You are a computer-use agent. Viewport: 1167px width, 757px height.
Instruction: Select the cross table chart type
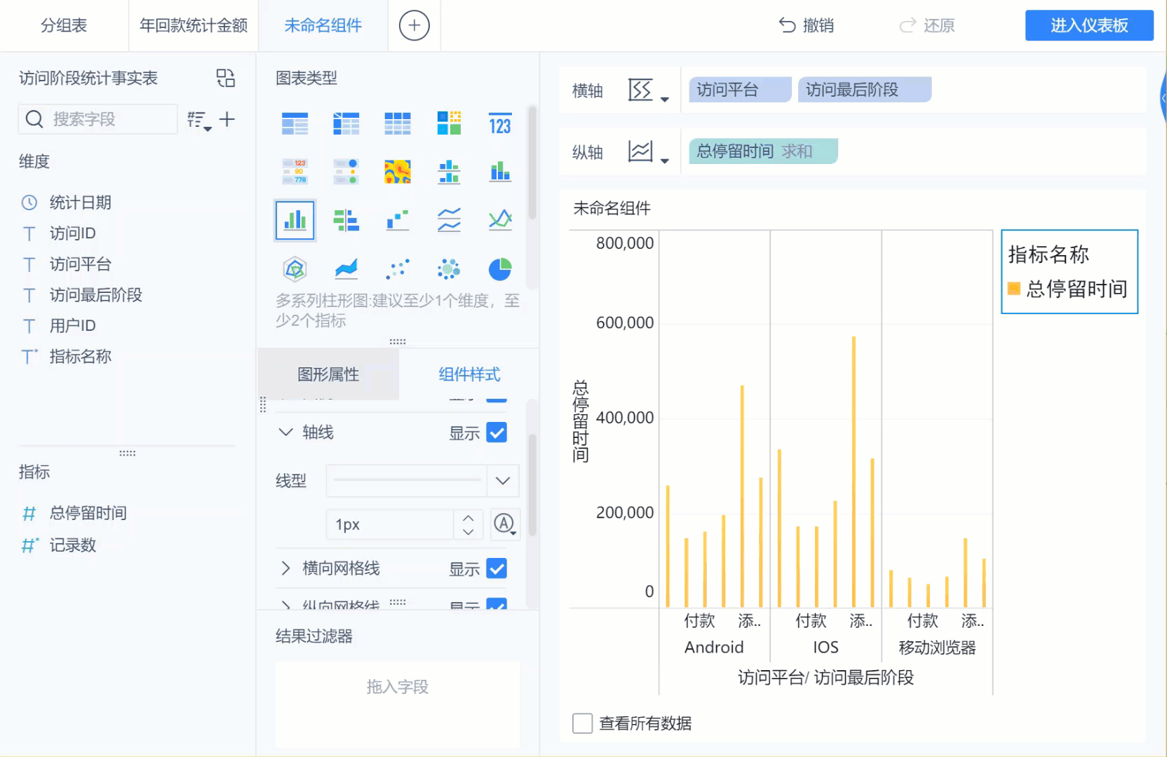346,123
